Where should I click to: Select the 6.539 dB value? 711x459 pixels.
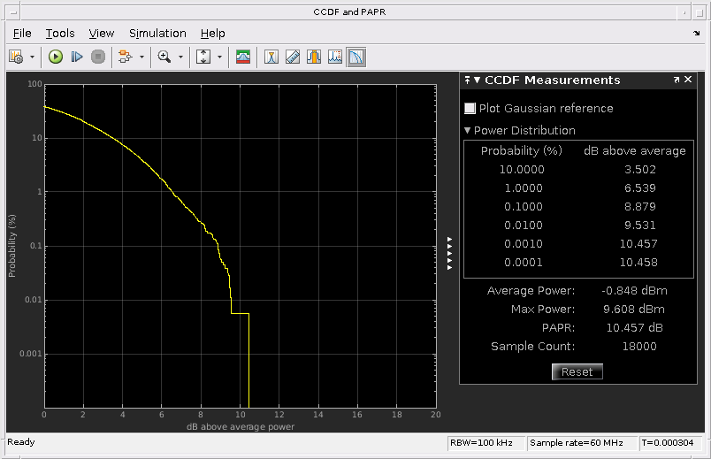pos(639,188)
